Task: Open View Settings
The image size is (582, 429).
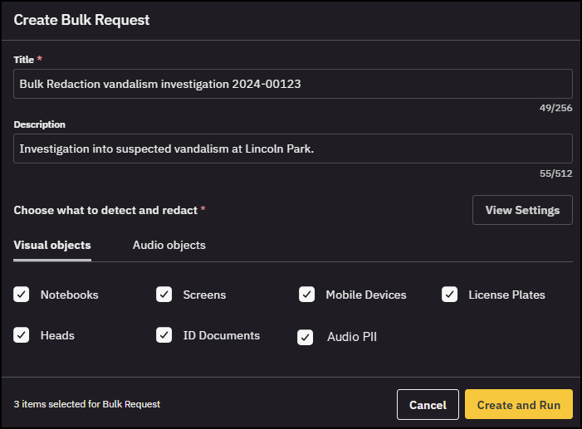Action: [x=522, y=210]
